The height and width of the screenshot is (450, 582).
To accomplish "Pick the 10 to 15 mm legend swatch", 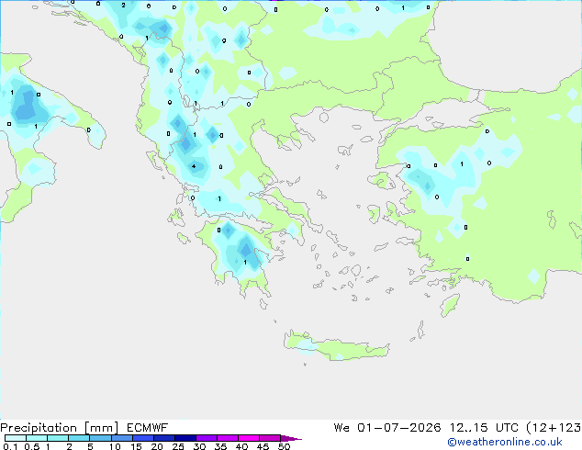I will (x=122, y=438).
